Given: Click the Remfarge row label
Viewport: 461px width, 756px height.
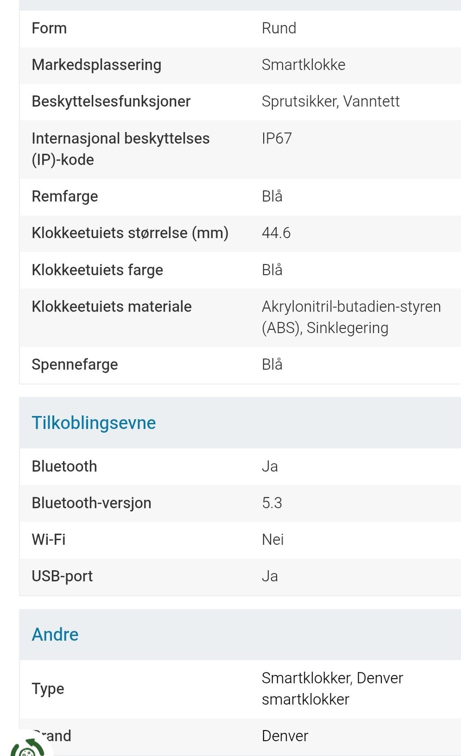Looking at the screenshot, I should (x=65, y=196).
